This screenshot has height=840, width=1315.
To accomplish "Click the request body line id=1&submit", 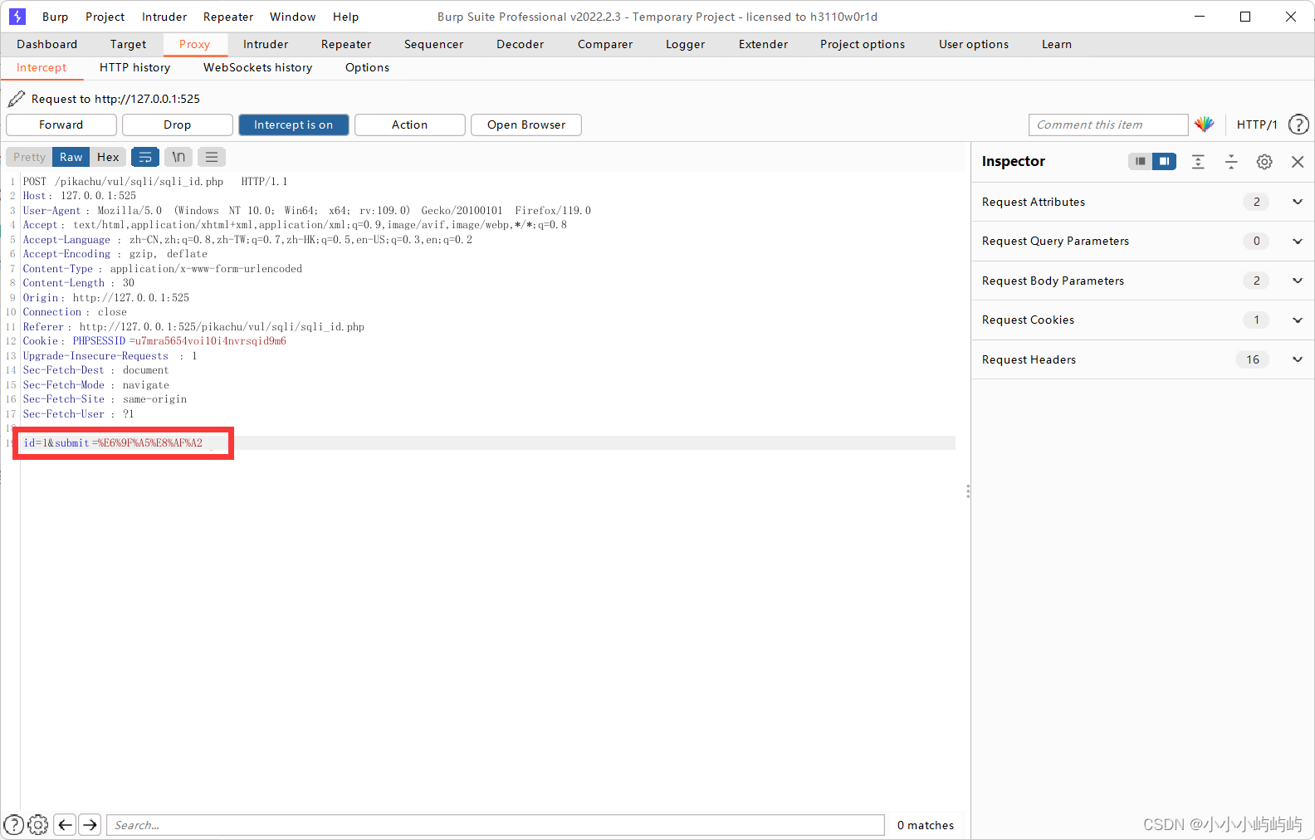I will [113, 443].
